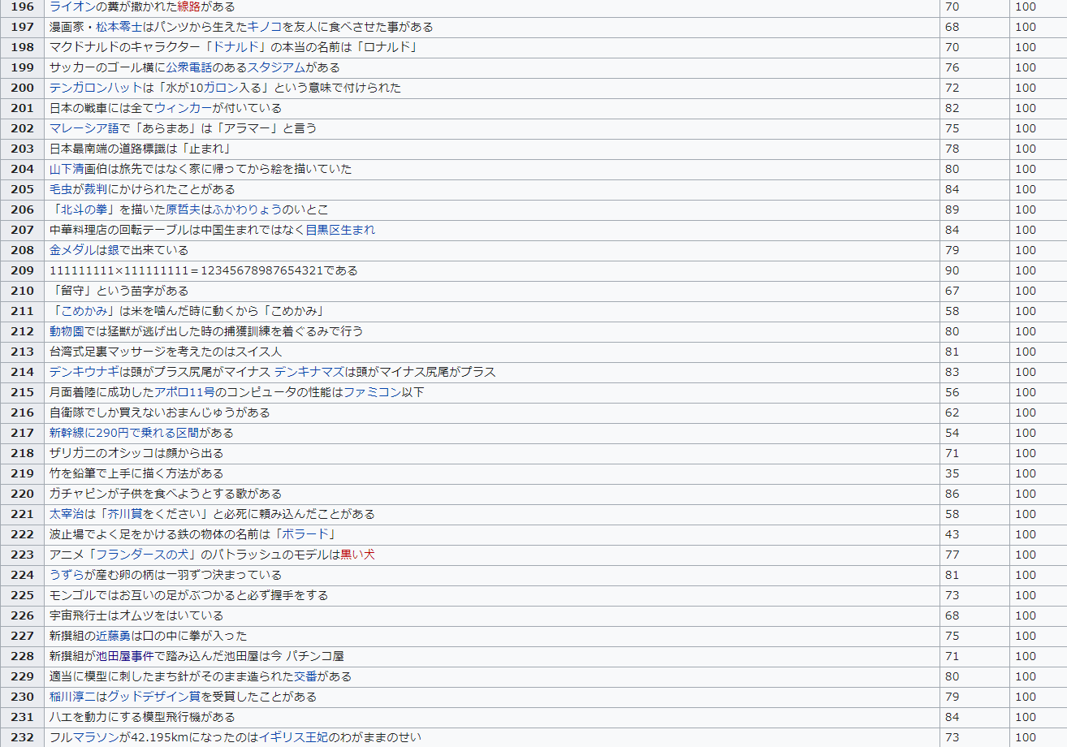Click the 原哲夫 link

pyautogui.click(x=184, y=209)
